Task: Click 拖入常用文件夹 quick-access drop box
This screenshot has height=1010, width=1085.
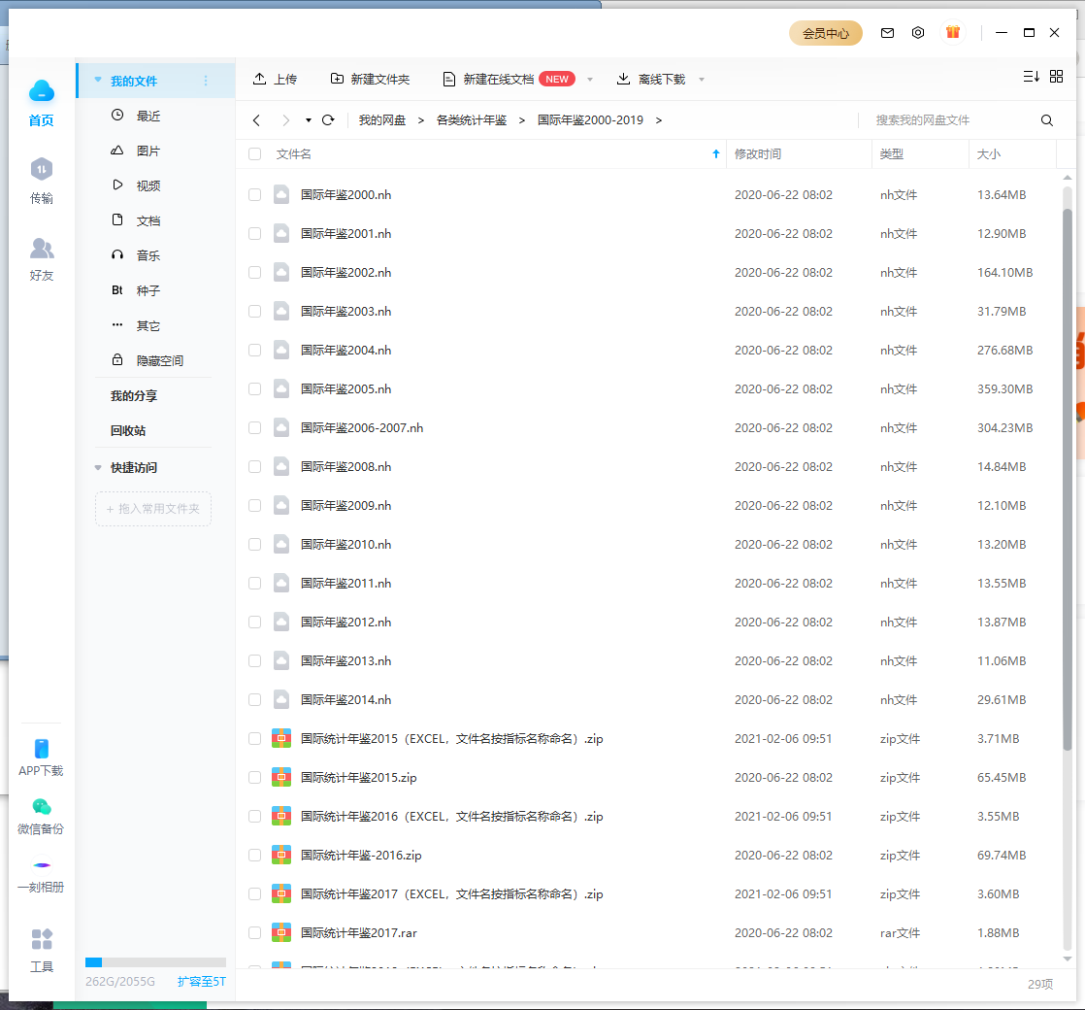Action: point(153,509)
